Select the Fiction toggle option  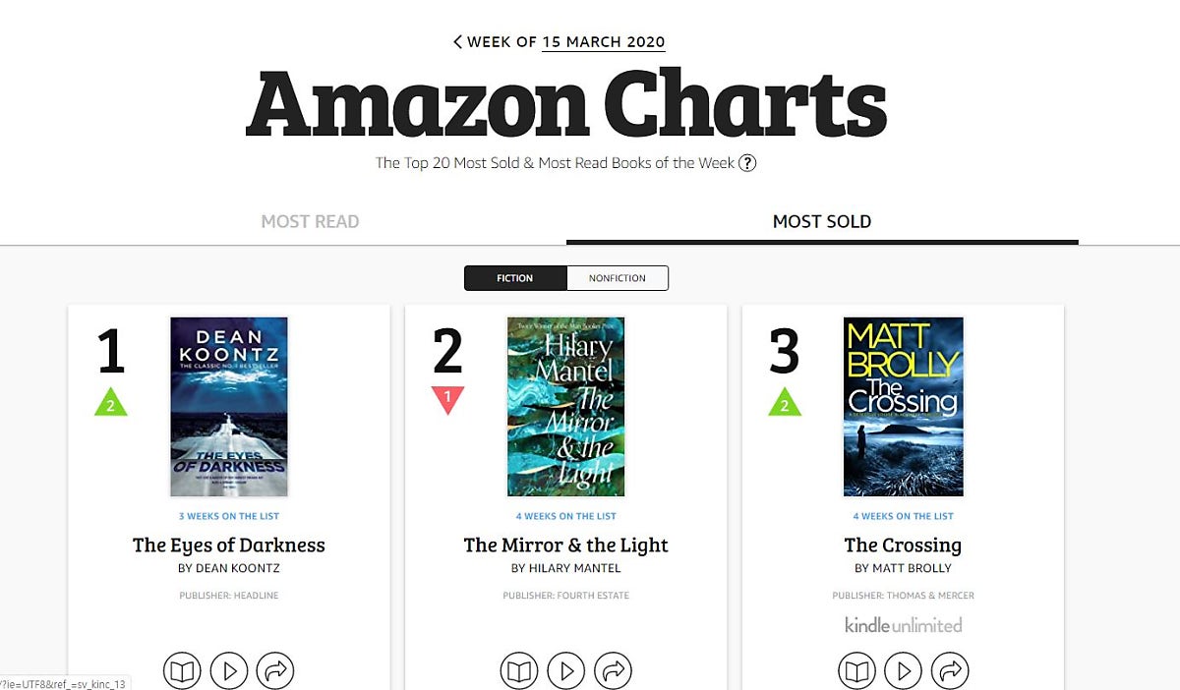point(515,278)
